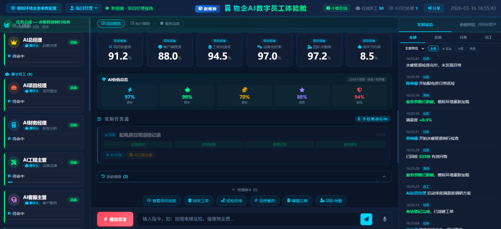The height and width of the screenshot is (229, 501).
Task: Switch to the 项目概览 tab
Action: pyautogui.click(x=111, y=23)
